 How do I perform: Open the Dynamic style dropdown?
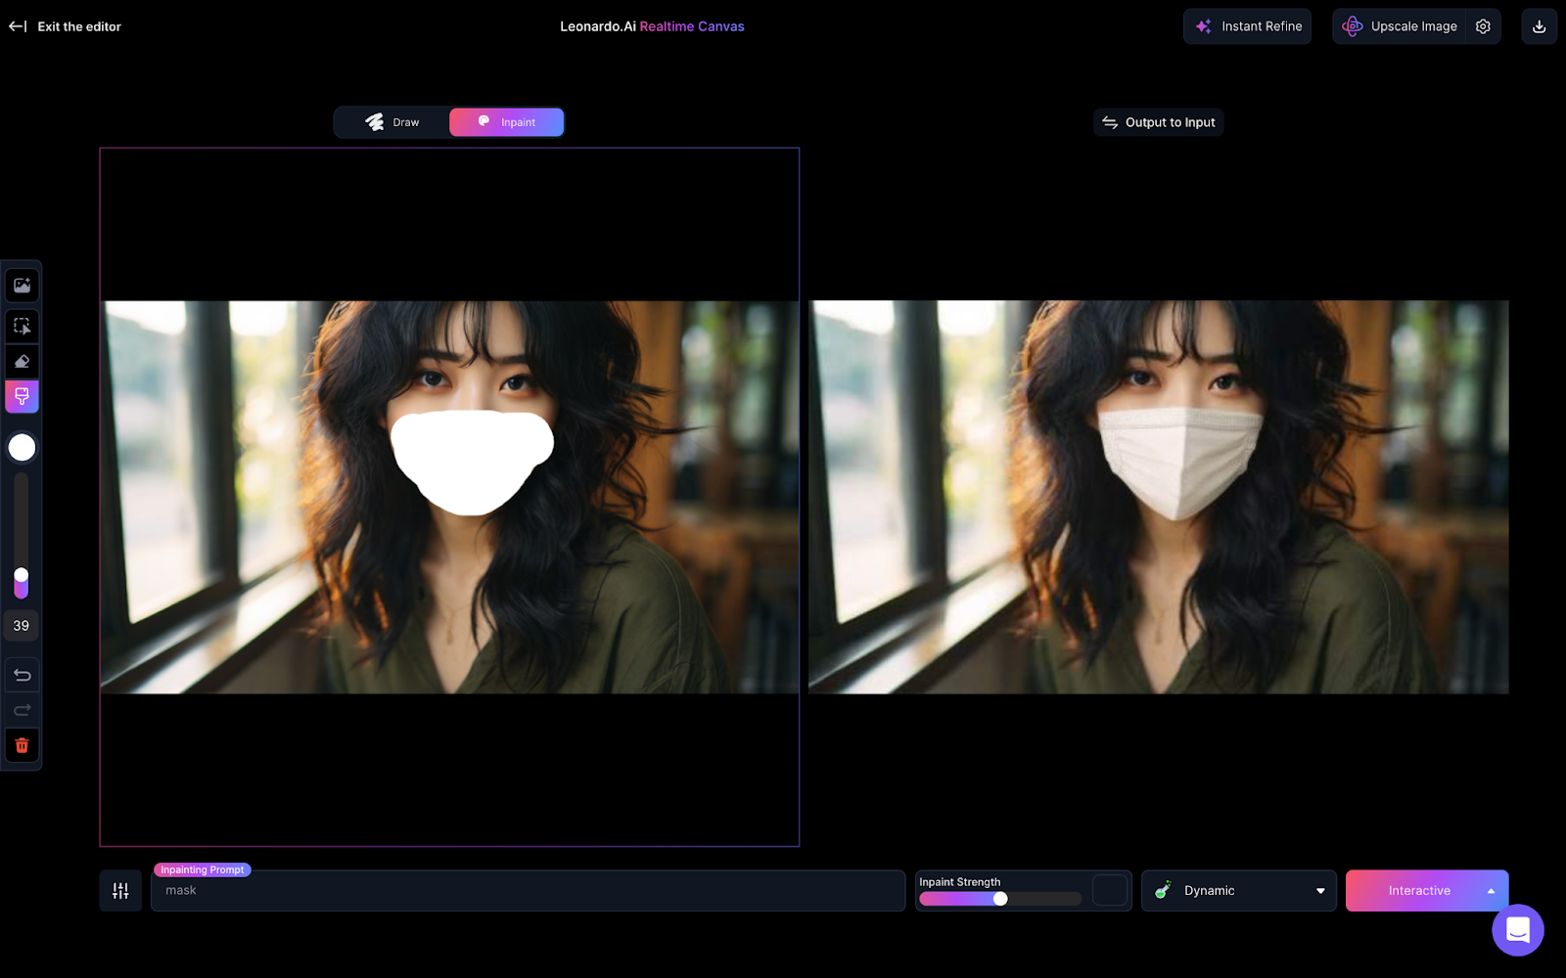[1239, 891]
